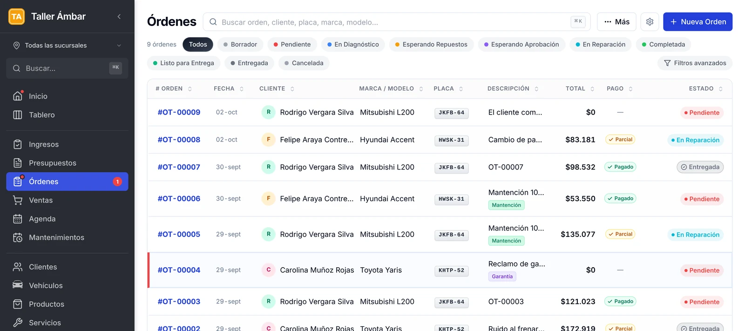Click the Presupuestos document icon
This screenshot has height=331, width=745.
click(x=18, y=163)
